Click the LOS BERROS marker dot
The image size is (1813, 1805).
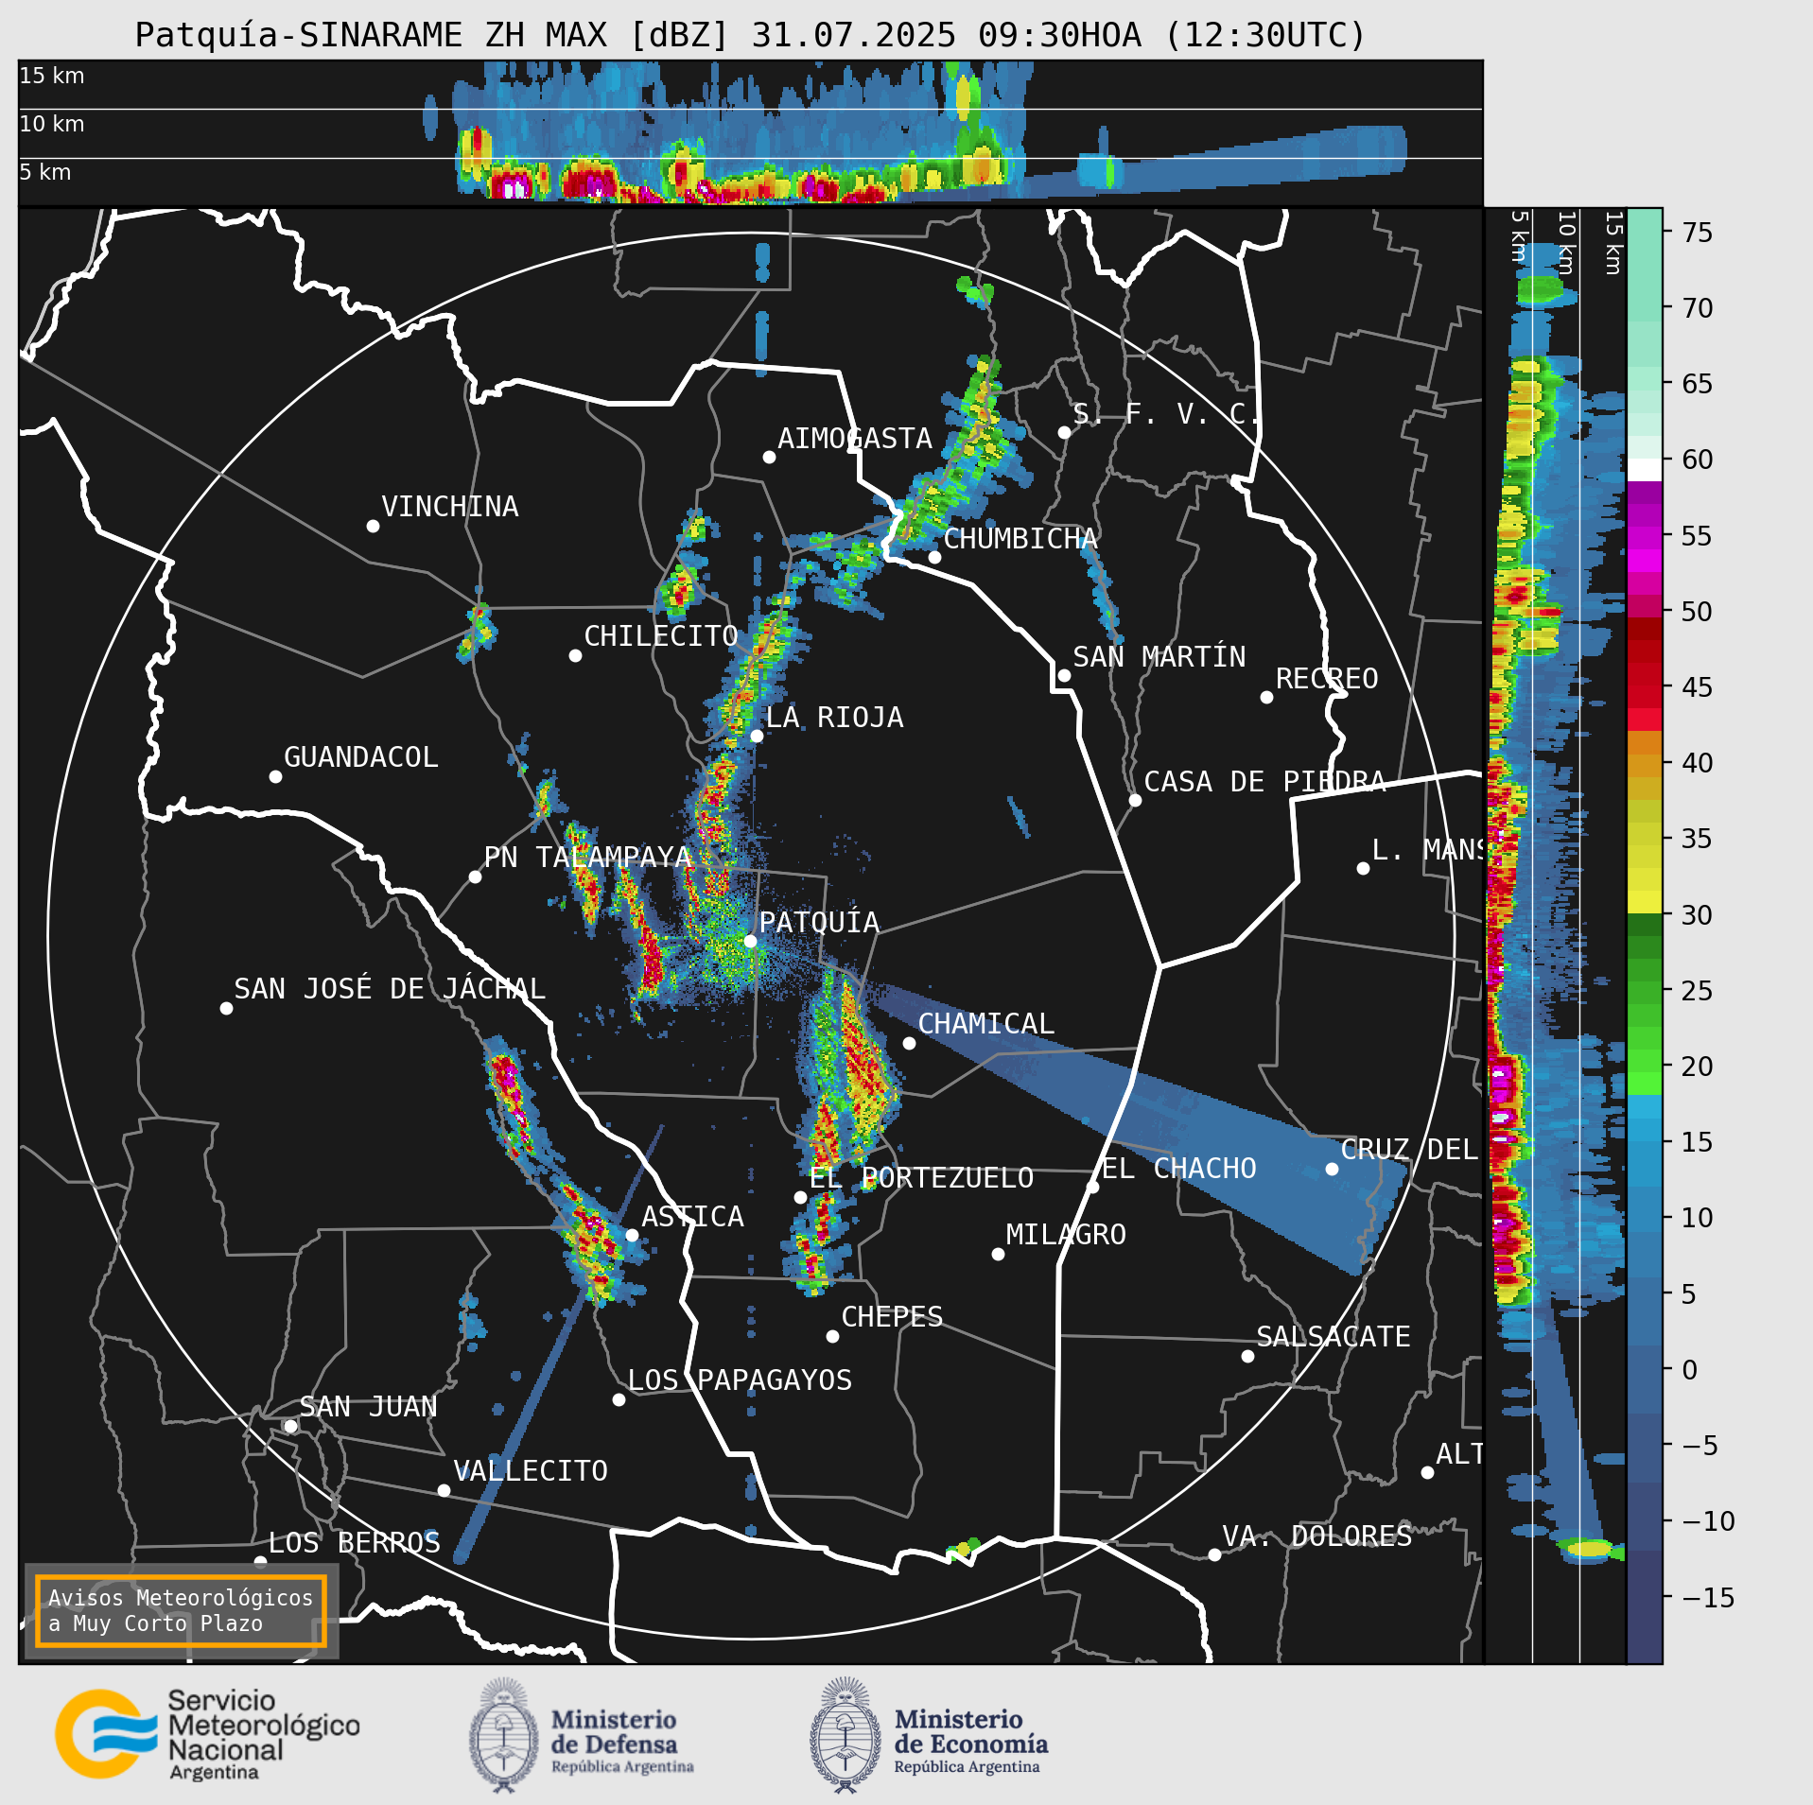(260, 1562)
